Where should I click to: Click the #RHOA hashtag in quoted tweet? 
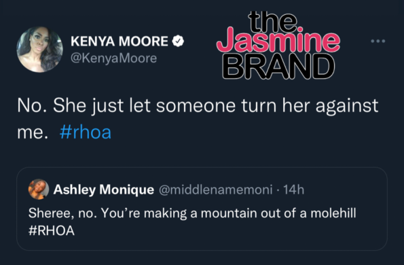pyautogui.click(x=52, y=230)
